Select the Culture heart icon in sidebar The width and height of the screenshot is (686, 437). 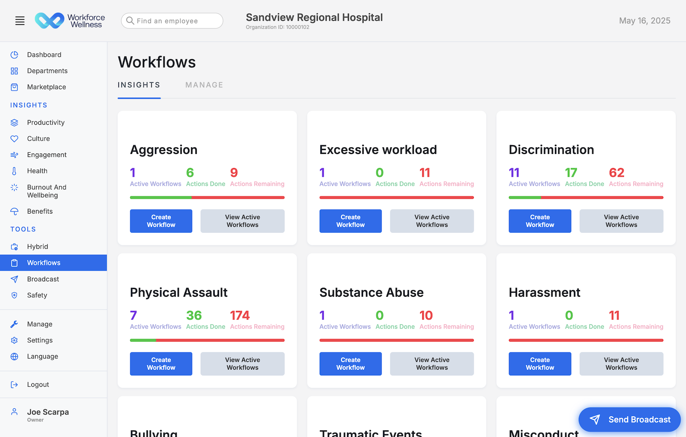tap(14, 138)
